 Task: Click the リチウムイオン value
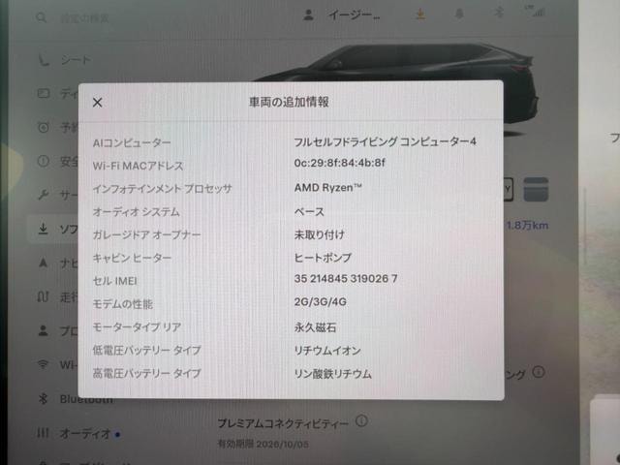tap(327, 351)
